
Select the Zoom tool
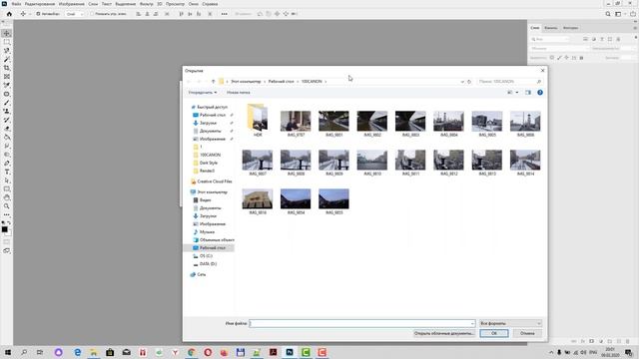coord(7,206)
